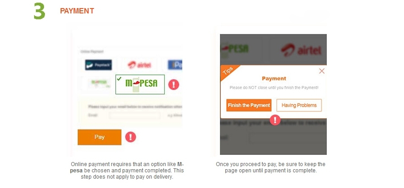Select the partially visible blue Pa payment option
Image resolution: width=404 pixels, height=188 pixels.
(175, 65)
